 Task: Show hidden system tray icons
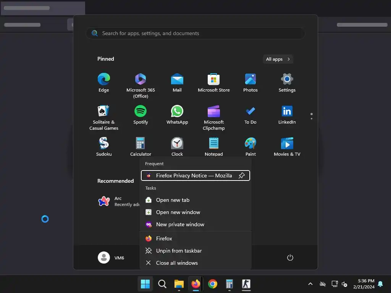point(310,284)
